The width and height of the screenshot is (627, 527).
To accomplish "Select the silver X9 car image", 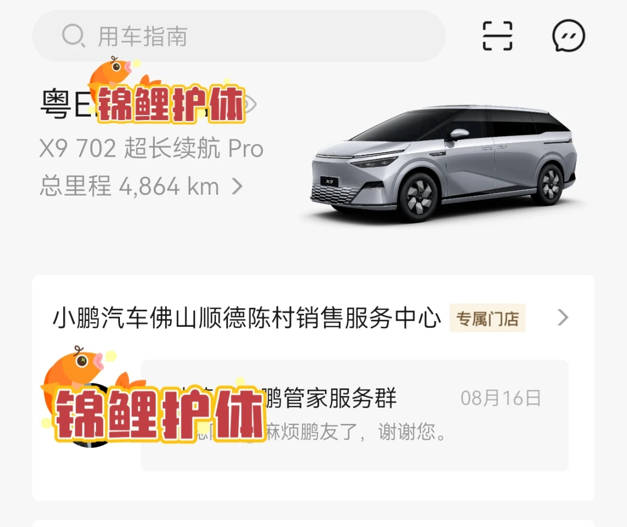I will point(443,164).
